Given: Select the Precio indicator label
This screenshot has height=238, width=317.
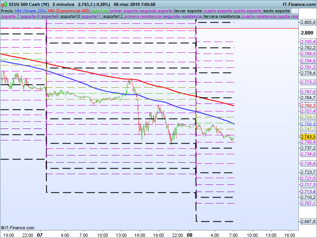Looking at the screenshot, I should pyautogui.click(x=7, y=11).
